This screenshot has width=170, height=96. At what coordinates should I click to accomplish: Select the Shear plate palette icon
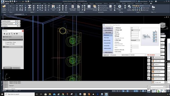pos(153,75)
